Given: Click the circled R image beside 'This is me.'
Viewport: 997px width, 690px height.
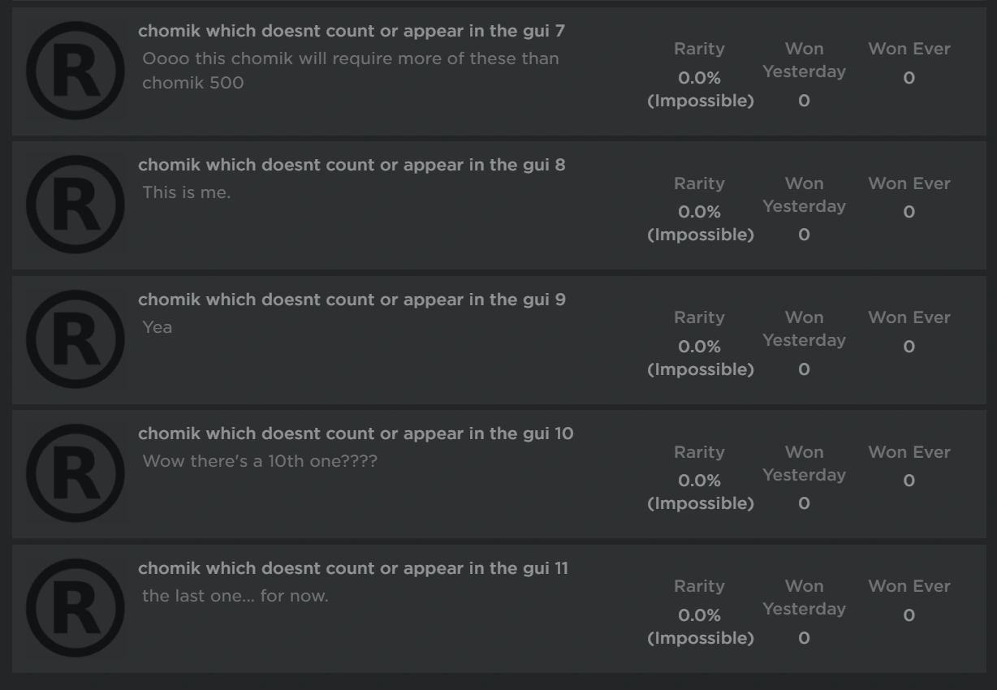Looking at the screenshot, I should pos(76,203).
